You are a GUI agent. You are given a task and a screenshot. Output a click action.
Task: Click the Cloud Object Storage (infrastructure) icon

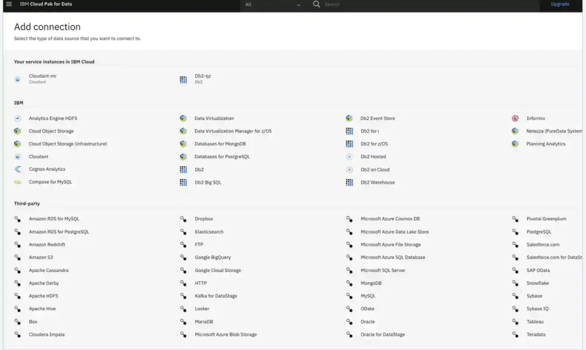[x=18, y=144]
